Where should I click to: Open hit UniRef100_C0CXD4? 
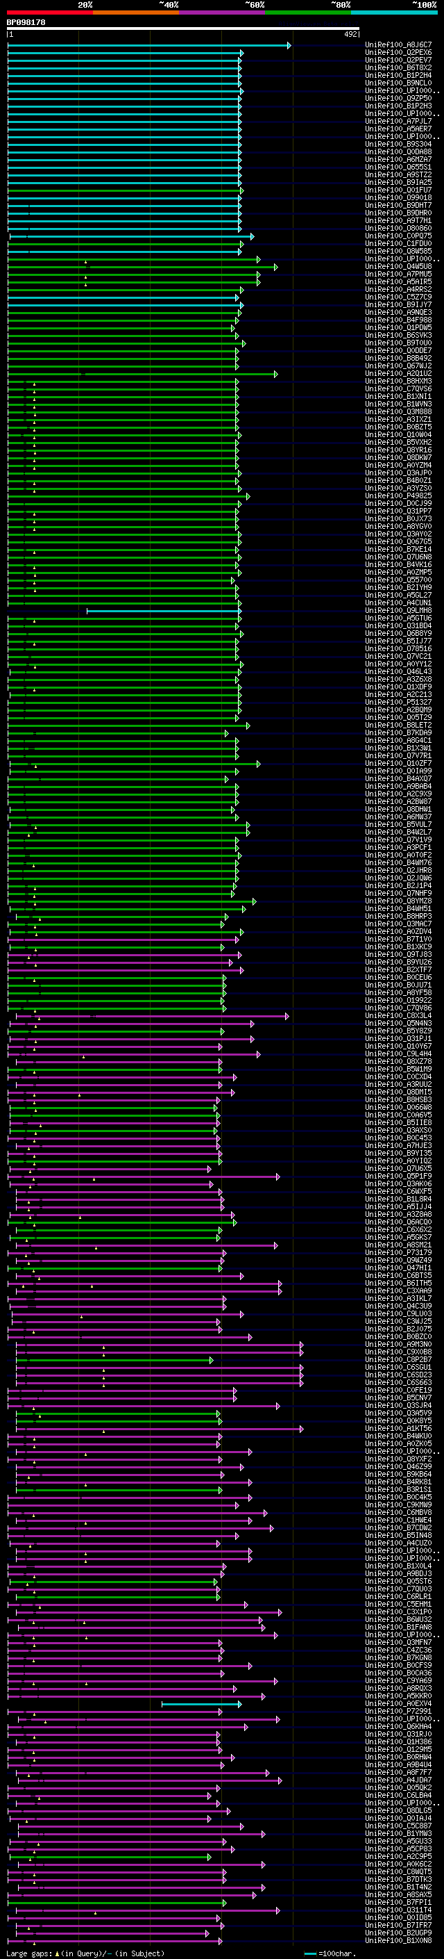[398, 1077]
